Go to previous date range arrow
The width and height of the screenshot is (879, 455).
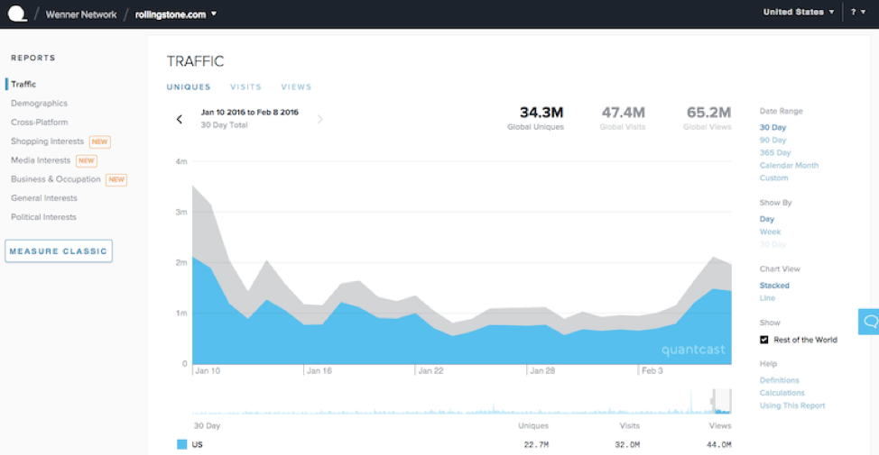180,119
